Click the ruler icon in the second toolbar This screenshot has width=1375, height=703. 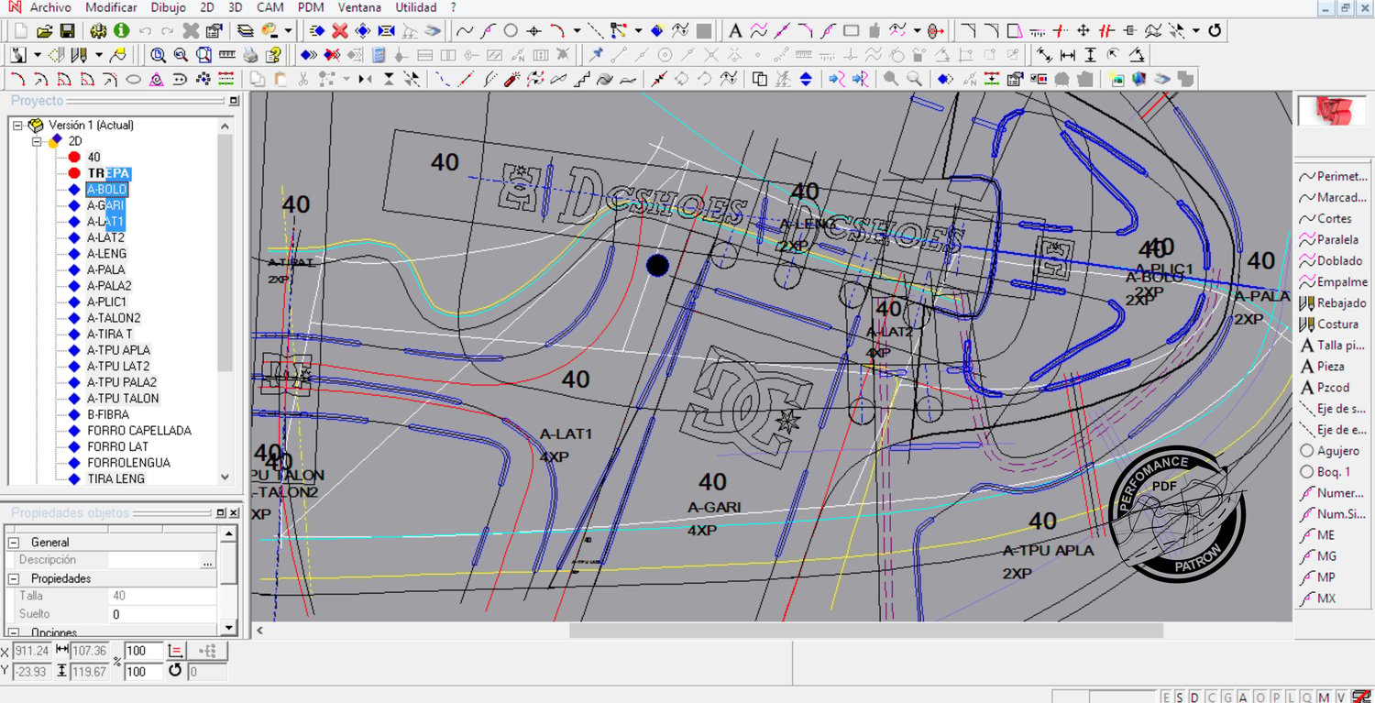click(x=226, y=55)
